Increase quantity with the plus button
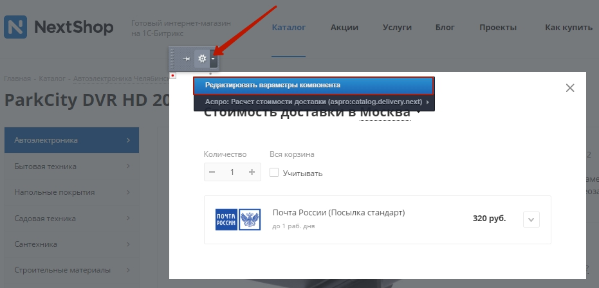 [252, 172]
